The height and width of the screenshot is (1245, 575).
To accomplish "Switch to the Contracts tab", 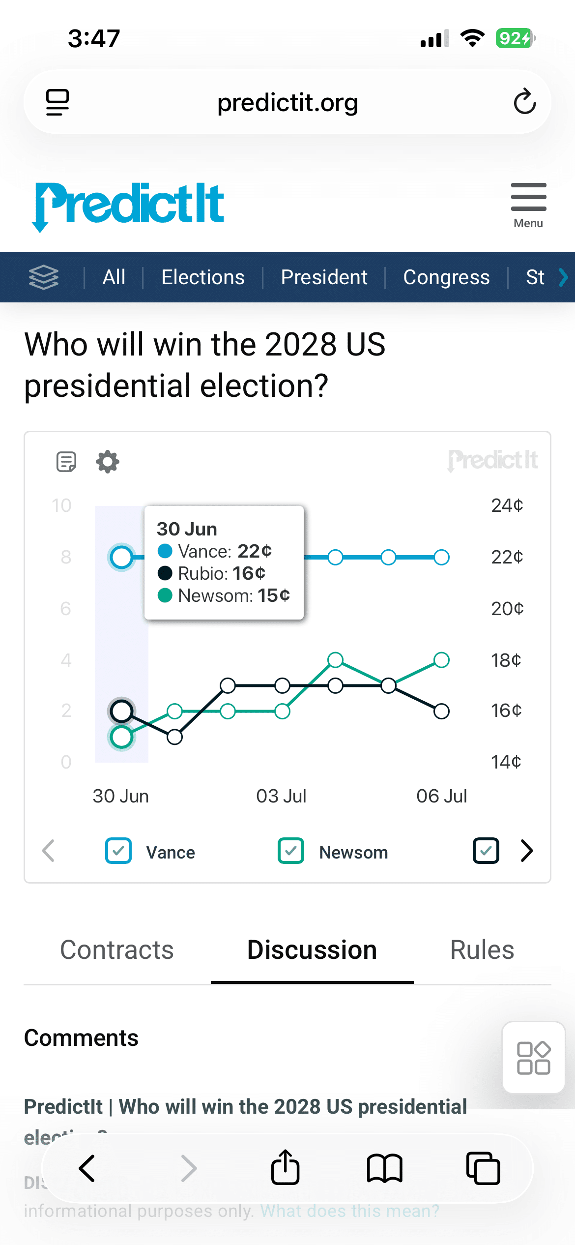I will [117, 949].
